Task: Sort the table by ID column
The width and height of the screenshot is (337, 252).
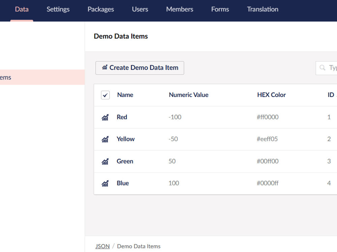Action: 331,95
